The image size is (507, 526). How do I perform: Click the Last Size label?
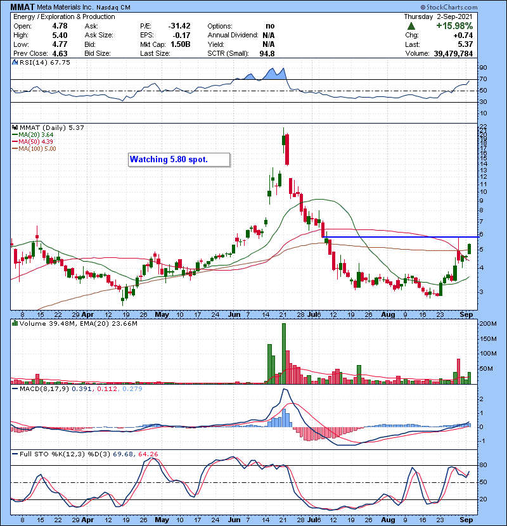[x=155, y=54]
